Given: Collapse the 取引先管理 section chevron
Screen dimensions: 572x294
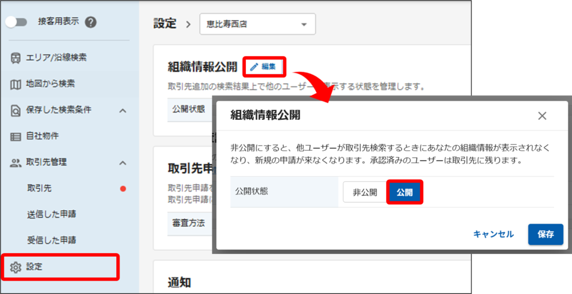Looking at the screenshot, I should click(x=123, y=162).
